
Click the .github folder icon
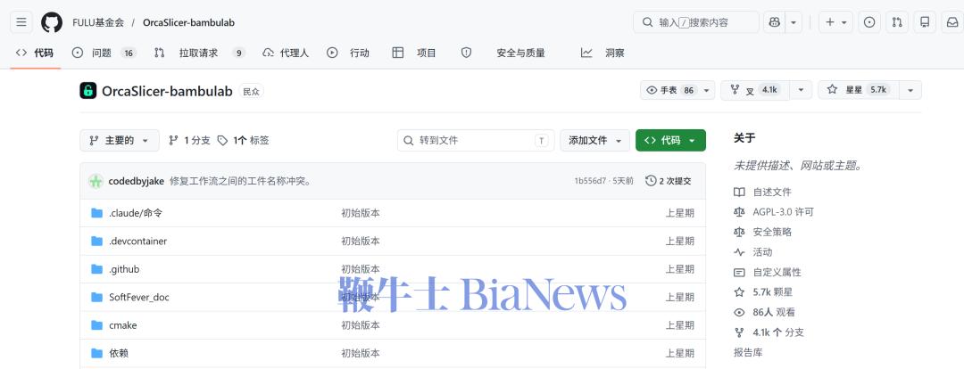point(96,269)
